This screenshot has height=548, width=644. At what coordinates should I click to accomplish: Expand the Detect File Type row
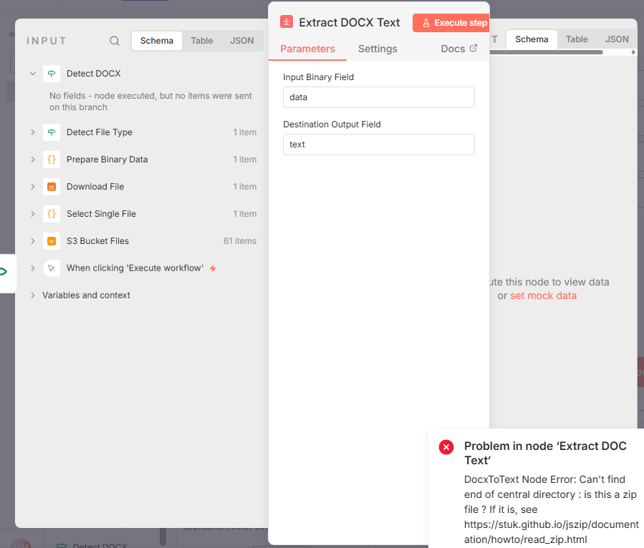pos(33,132)
